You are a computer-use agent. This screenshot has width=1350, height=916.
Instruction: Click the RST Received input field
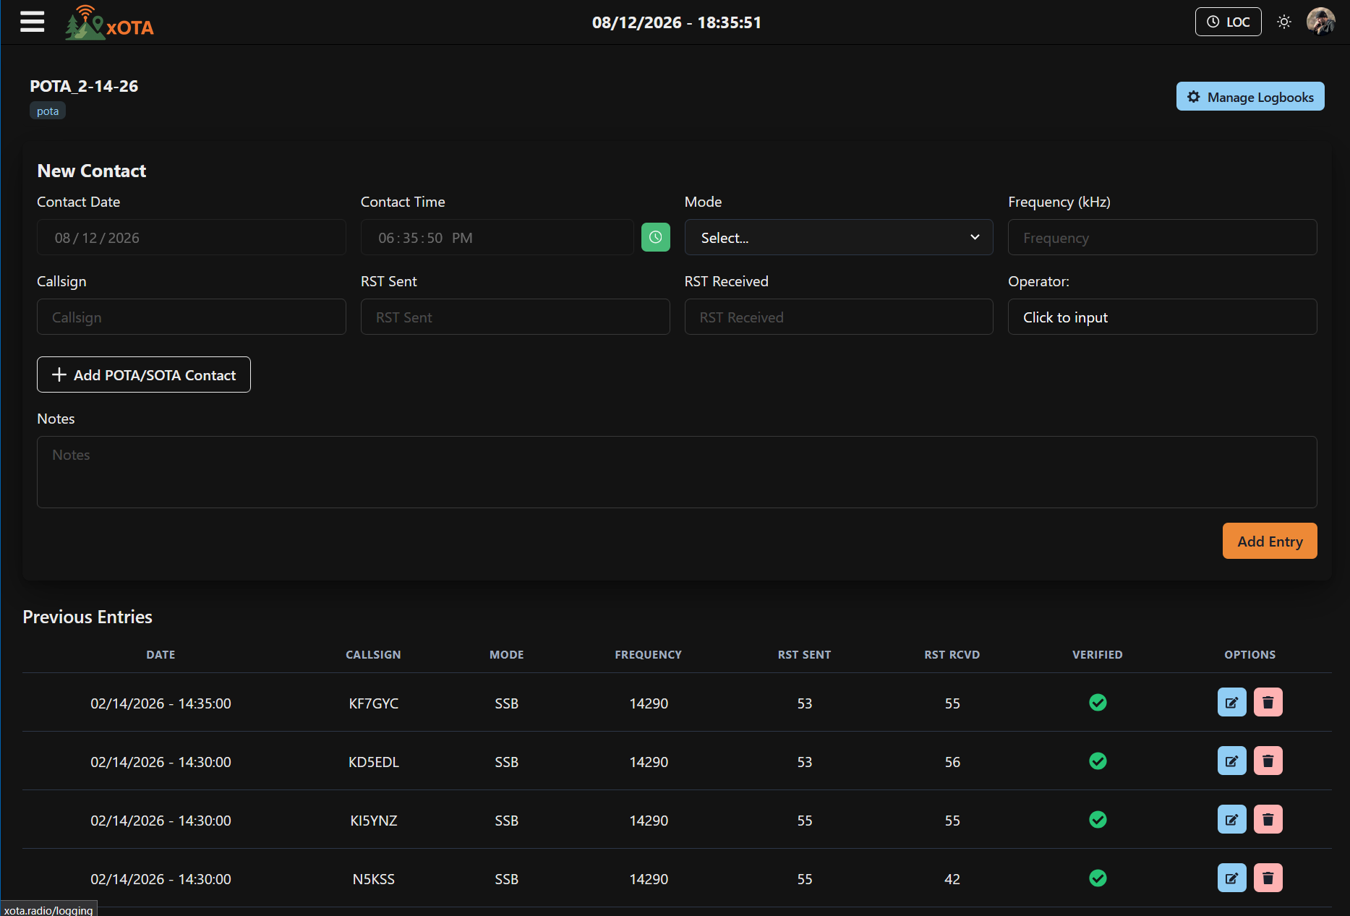pos(838,317)
